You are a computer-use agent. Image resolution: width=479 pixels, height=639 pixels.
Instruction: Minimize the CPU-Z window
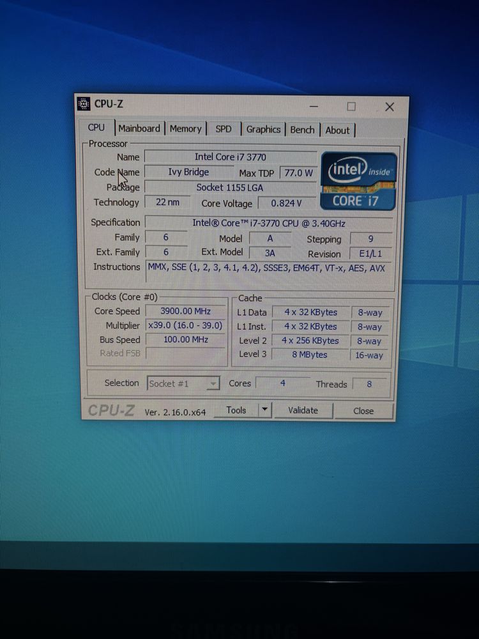pos(314,106)
